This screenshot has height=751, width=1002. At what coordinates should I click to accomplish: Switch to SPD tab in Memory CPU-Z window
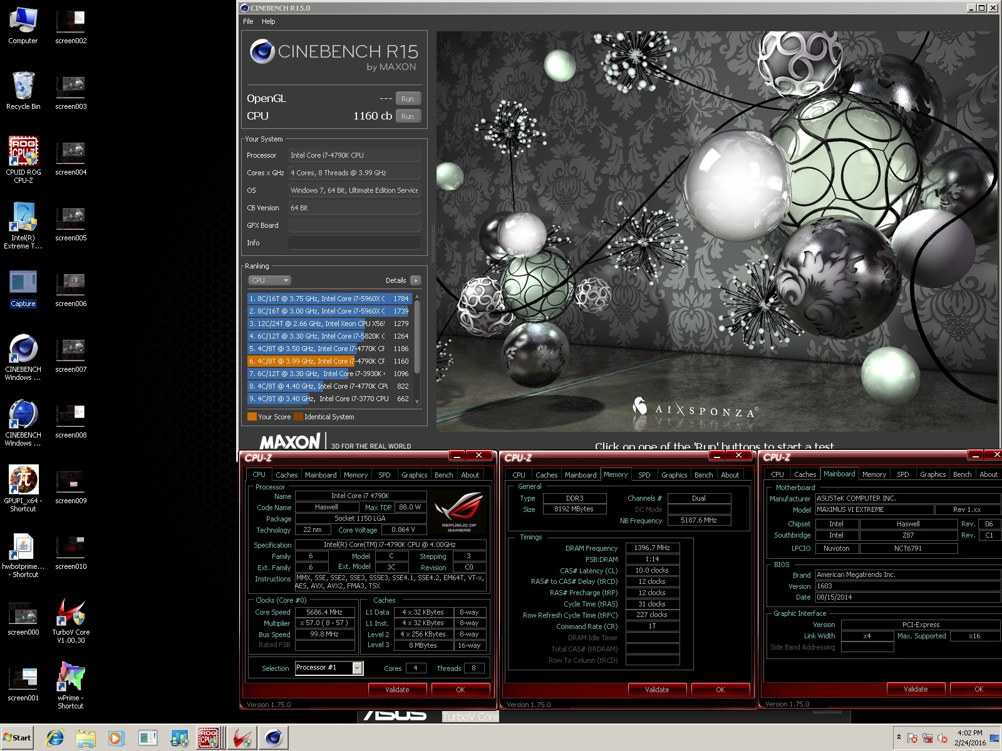click(644, 475)
